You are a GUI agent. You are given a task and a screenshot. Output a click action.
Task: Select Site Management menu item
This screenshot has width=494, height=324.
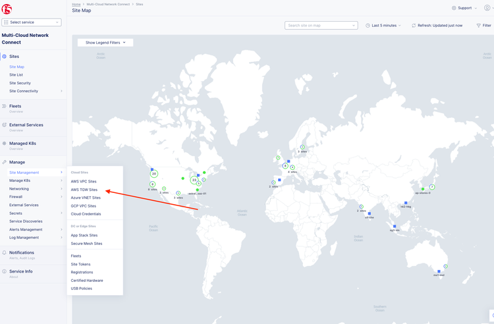point(24,173)
